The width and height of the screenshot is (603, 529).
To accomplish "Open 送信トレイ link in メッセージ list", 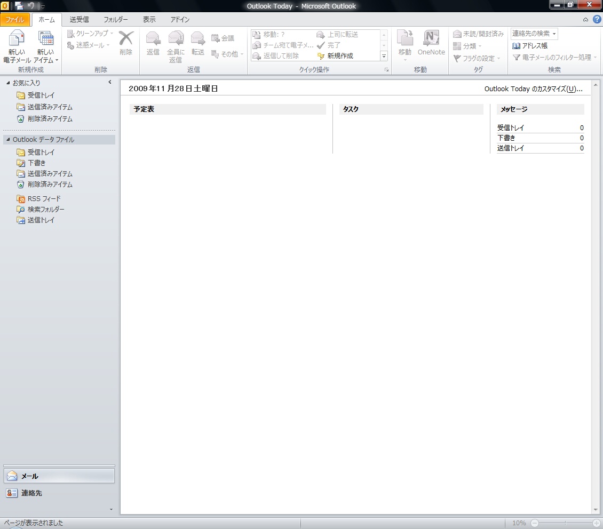I will pos(510,148).
